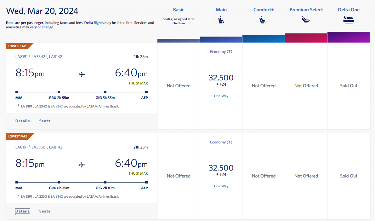Expand Details for the first flight
The height and width of the screenshot is (221, 375).
[22, 121]
